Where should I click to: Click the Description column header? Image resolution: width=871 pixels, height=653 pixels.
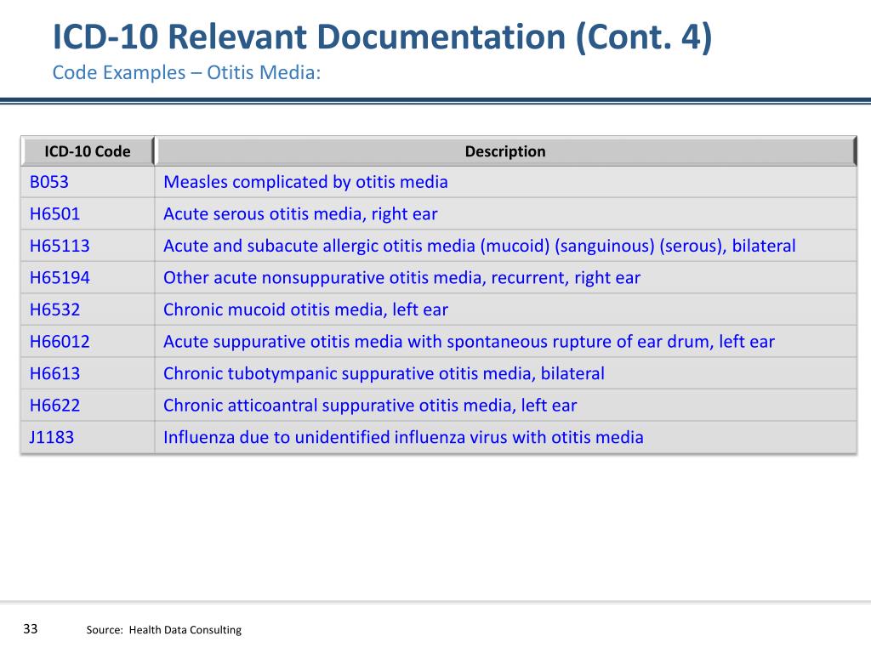point(505,151)
